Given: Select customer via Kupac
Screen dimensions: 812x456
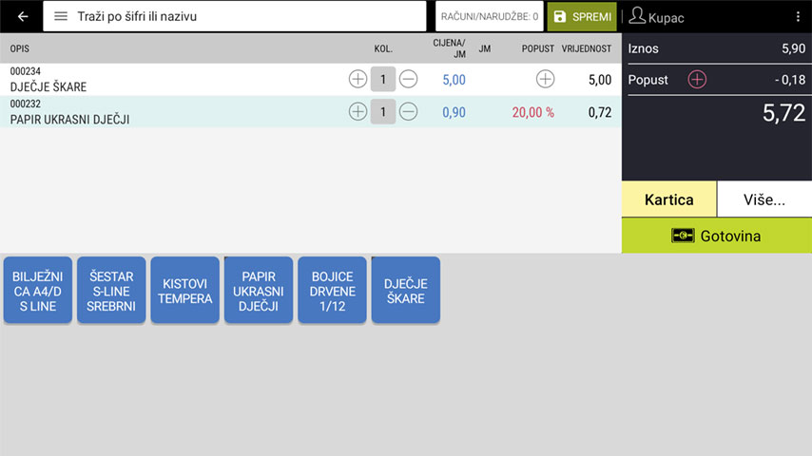Looking at the screenshot, I should coord(656,16).
